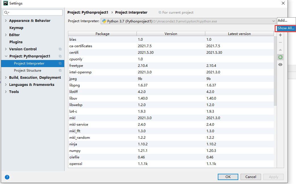Click the copy icon beside Version Control
Screen dimensions: 296x184
(60, 49)
